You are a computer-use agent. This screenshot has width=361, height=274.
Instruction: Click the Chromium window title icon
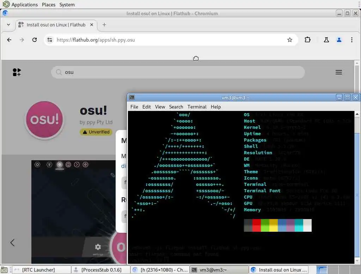click(5, 13)
